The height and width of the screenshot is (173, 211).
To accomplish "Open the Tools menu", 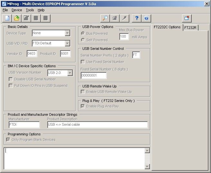I will pyautogui.click(x=30, y=10).
